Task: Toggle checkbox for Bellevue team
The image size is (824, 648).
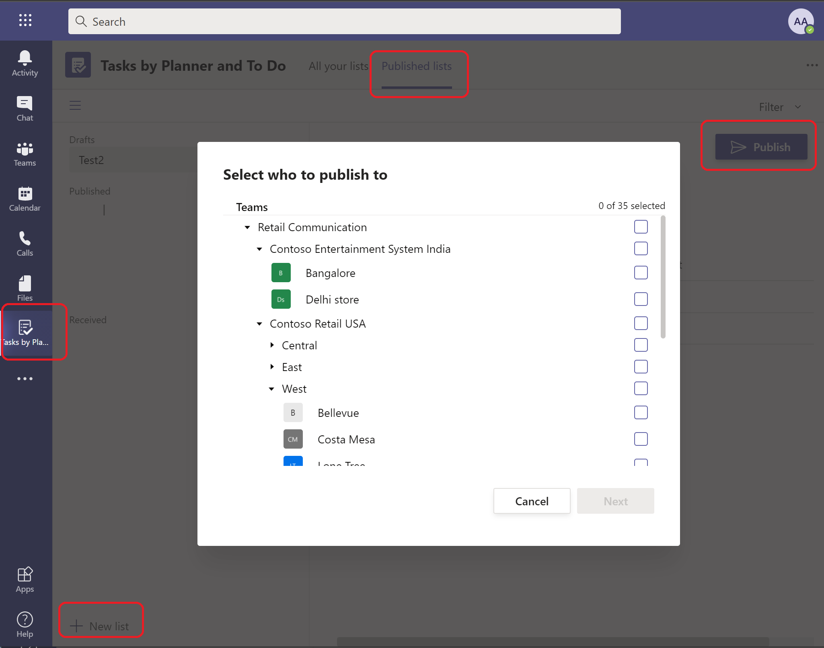Action: [641, 412]
